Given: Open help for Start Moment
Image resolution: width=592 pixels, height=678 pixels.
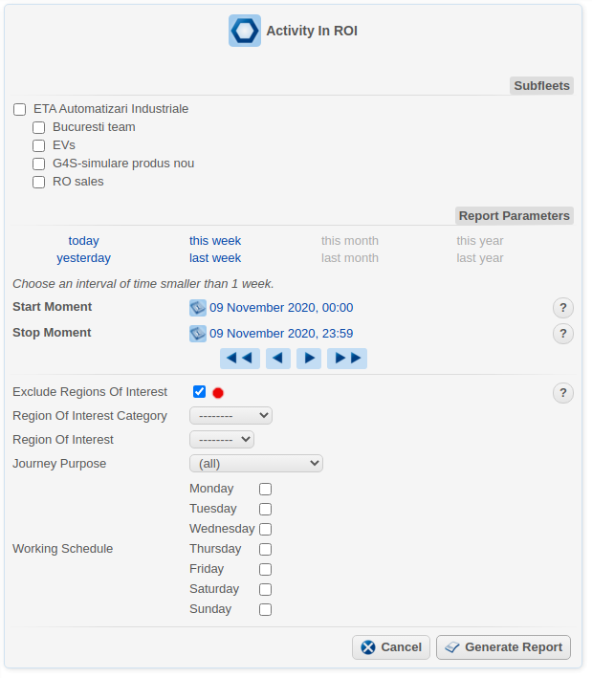Looking at the screenshot, I should coord(563,308).
